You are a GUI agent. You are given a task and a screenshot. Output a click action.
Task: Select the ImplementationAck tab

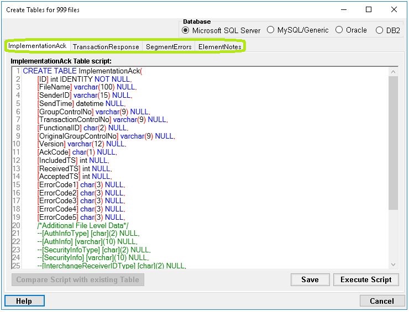pyautogui.click(x=37, y=46)
